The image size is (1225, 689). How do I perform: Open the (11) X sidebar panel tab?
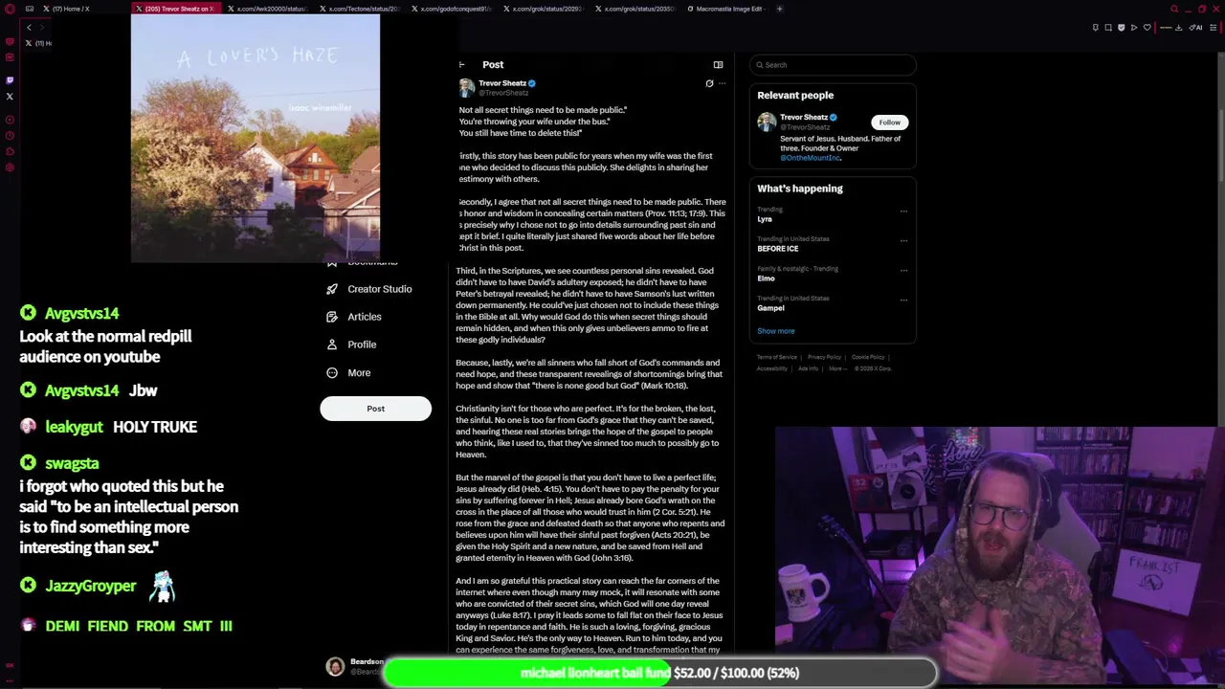coord(38,43)
